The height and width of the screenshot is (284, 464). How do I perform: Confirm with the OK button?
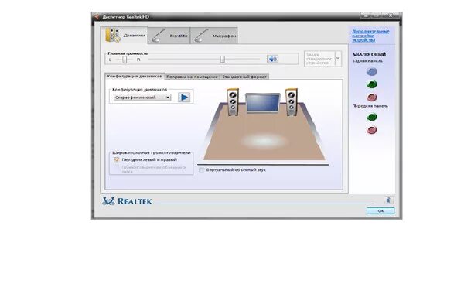click(380, 210)
